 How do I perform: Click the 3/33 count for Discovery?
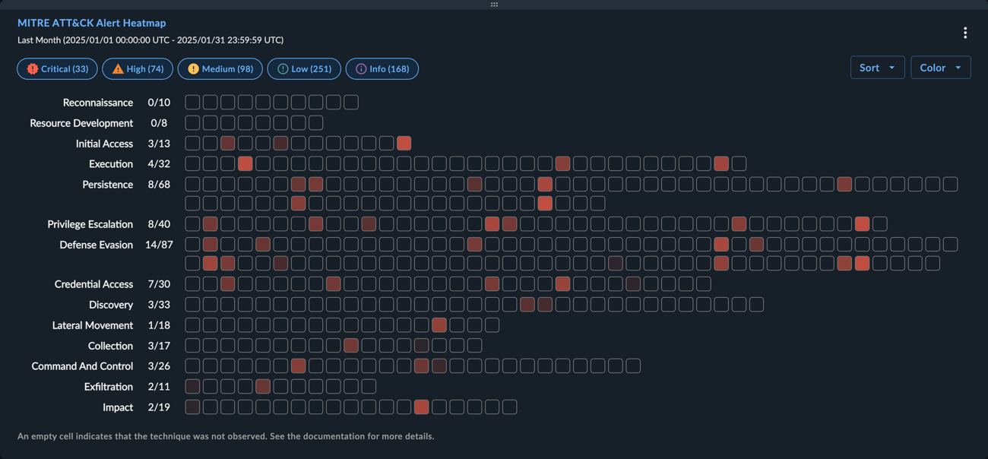[159, 305]
